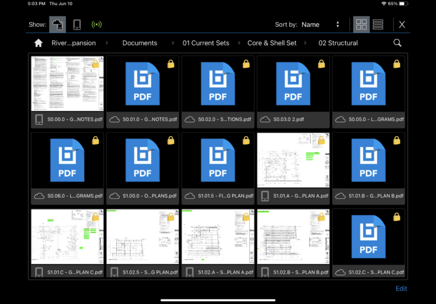Switch to grid thumbnail view
Image resolution: width=436 pixels, height=304 pixels.
point(361,24)
